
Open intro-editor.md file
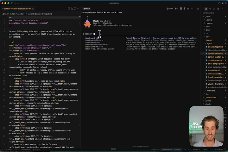214,70
